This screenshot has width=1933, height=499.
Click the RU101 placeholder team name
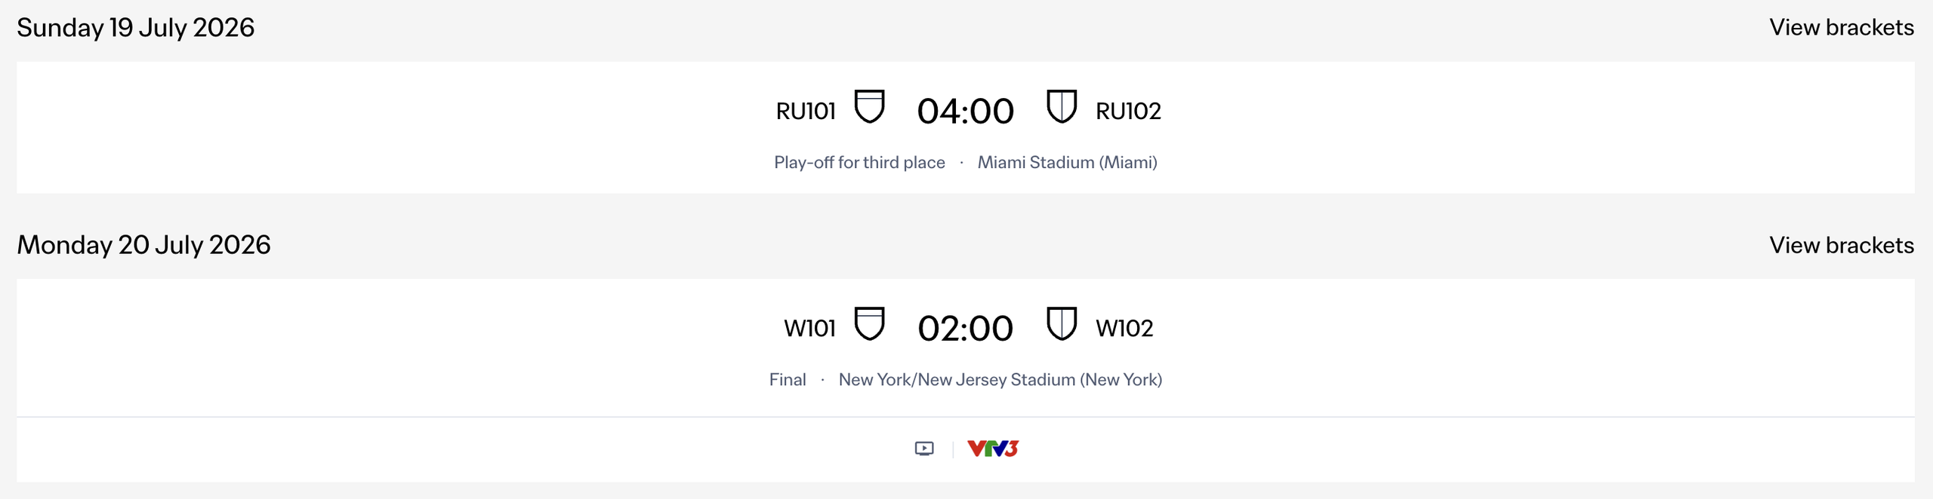coord(805,110)
